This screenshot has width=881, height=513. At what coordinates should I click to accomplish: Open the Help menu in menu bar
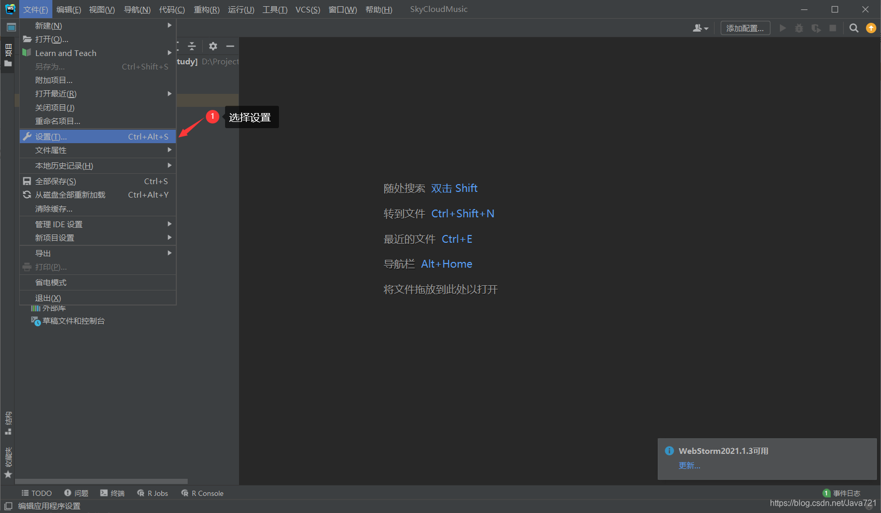pos(379,9)
